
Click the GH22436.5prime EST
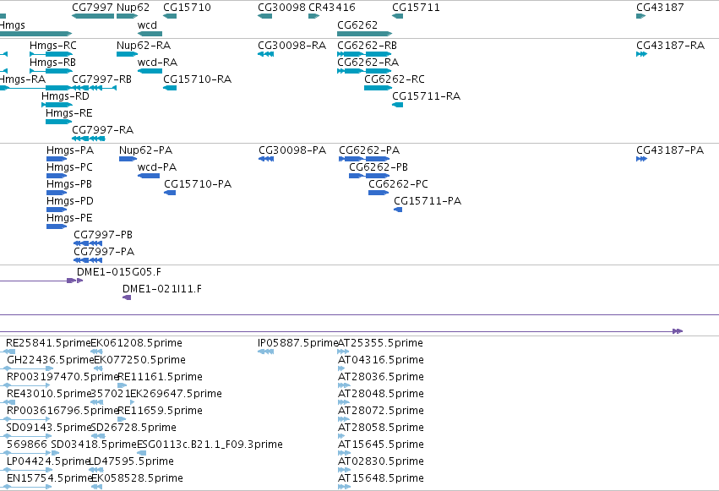coord(28,368)
